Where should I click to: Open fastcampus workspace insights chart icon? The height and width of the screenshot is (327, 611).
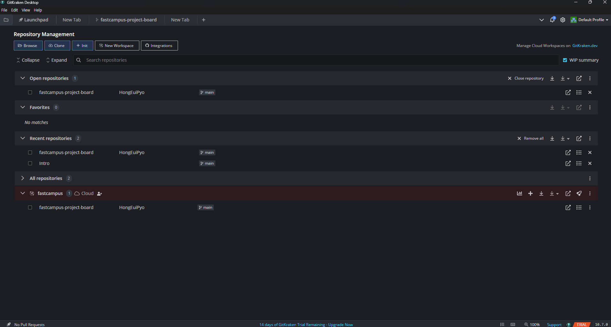pos(520,193)
